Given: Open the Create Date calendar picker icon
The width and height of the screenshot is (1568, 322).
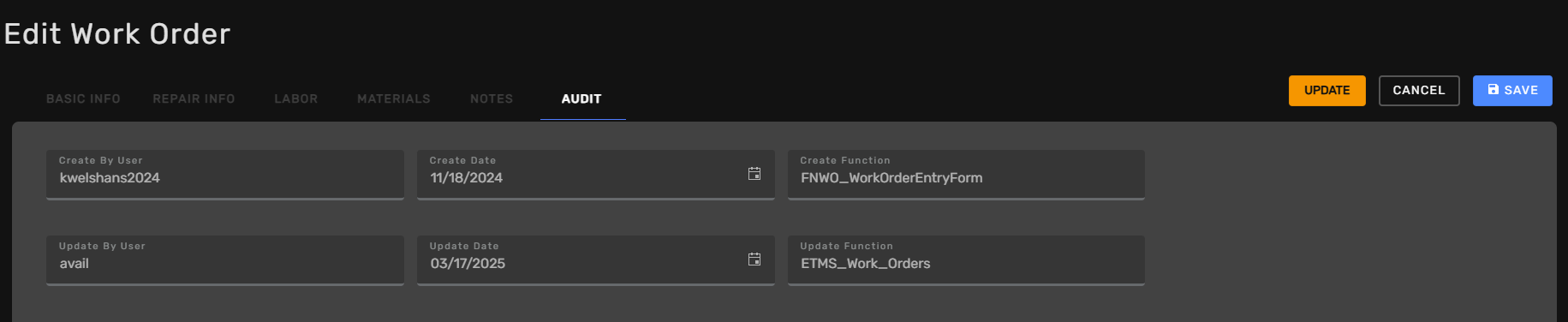Looking at the screenshot, I should pyautogui.click(x=754, y=174).
